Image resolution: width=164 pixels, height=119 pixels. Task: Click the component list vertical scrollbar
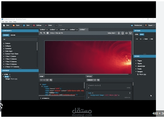pos(37,46)
